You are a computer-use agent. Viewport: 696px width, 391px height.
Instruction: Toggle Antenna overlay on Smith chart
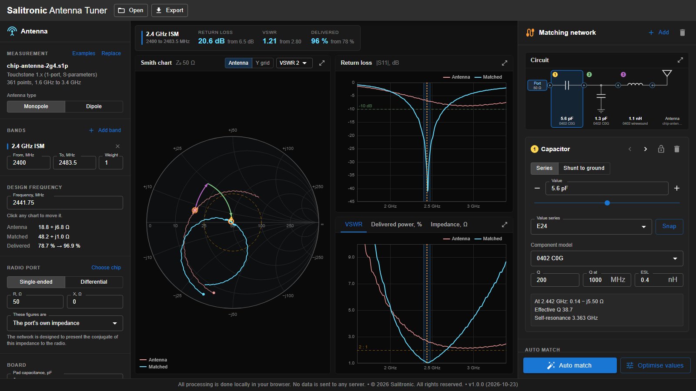pos(238,63)
